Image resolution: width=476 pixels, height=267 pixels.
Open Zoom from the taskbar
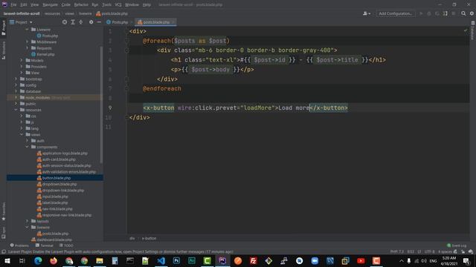[x=315, y=260]
